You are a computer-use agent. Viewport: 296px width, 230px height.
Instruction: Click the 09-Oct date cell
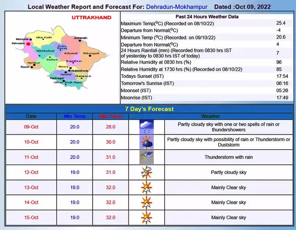point(31,127)
